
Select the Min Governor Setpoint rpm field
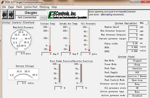click(133, 31)
